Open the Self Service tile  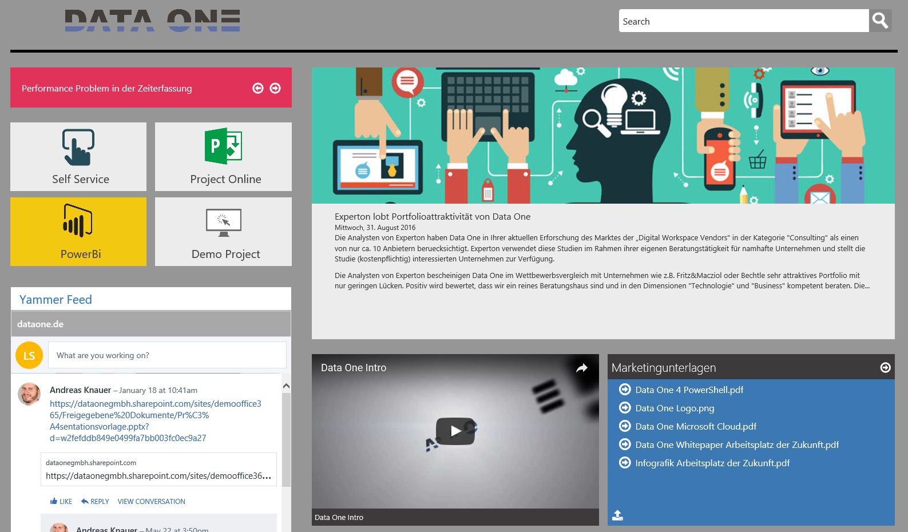click(x=78, y=157)
